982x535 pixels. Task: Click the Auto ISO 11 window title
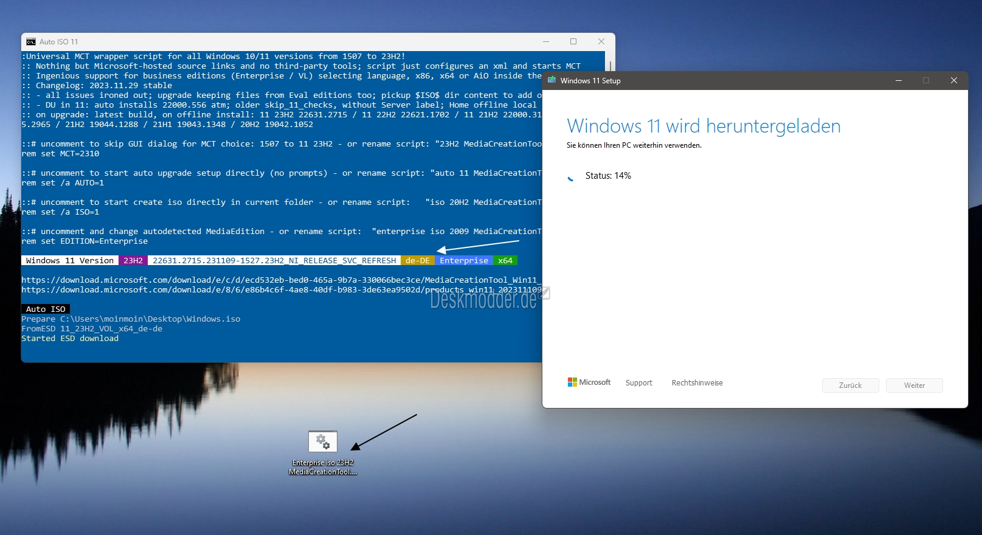59,42
